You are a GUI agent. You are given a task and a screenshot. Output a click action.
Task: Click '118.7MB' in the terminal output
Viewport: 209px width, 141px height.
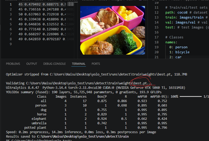pos(181,74)
